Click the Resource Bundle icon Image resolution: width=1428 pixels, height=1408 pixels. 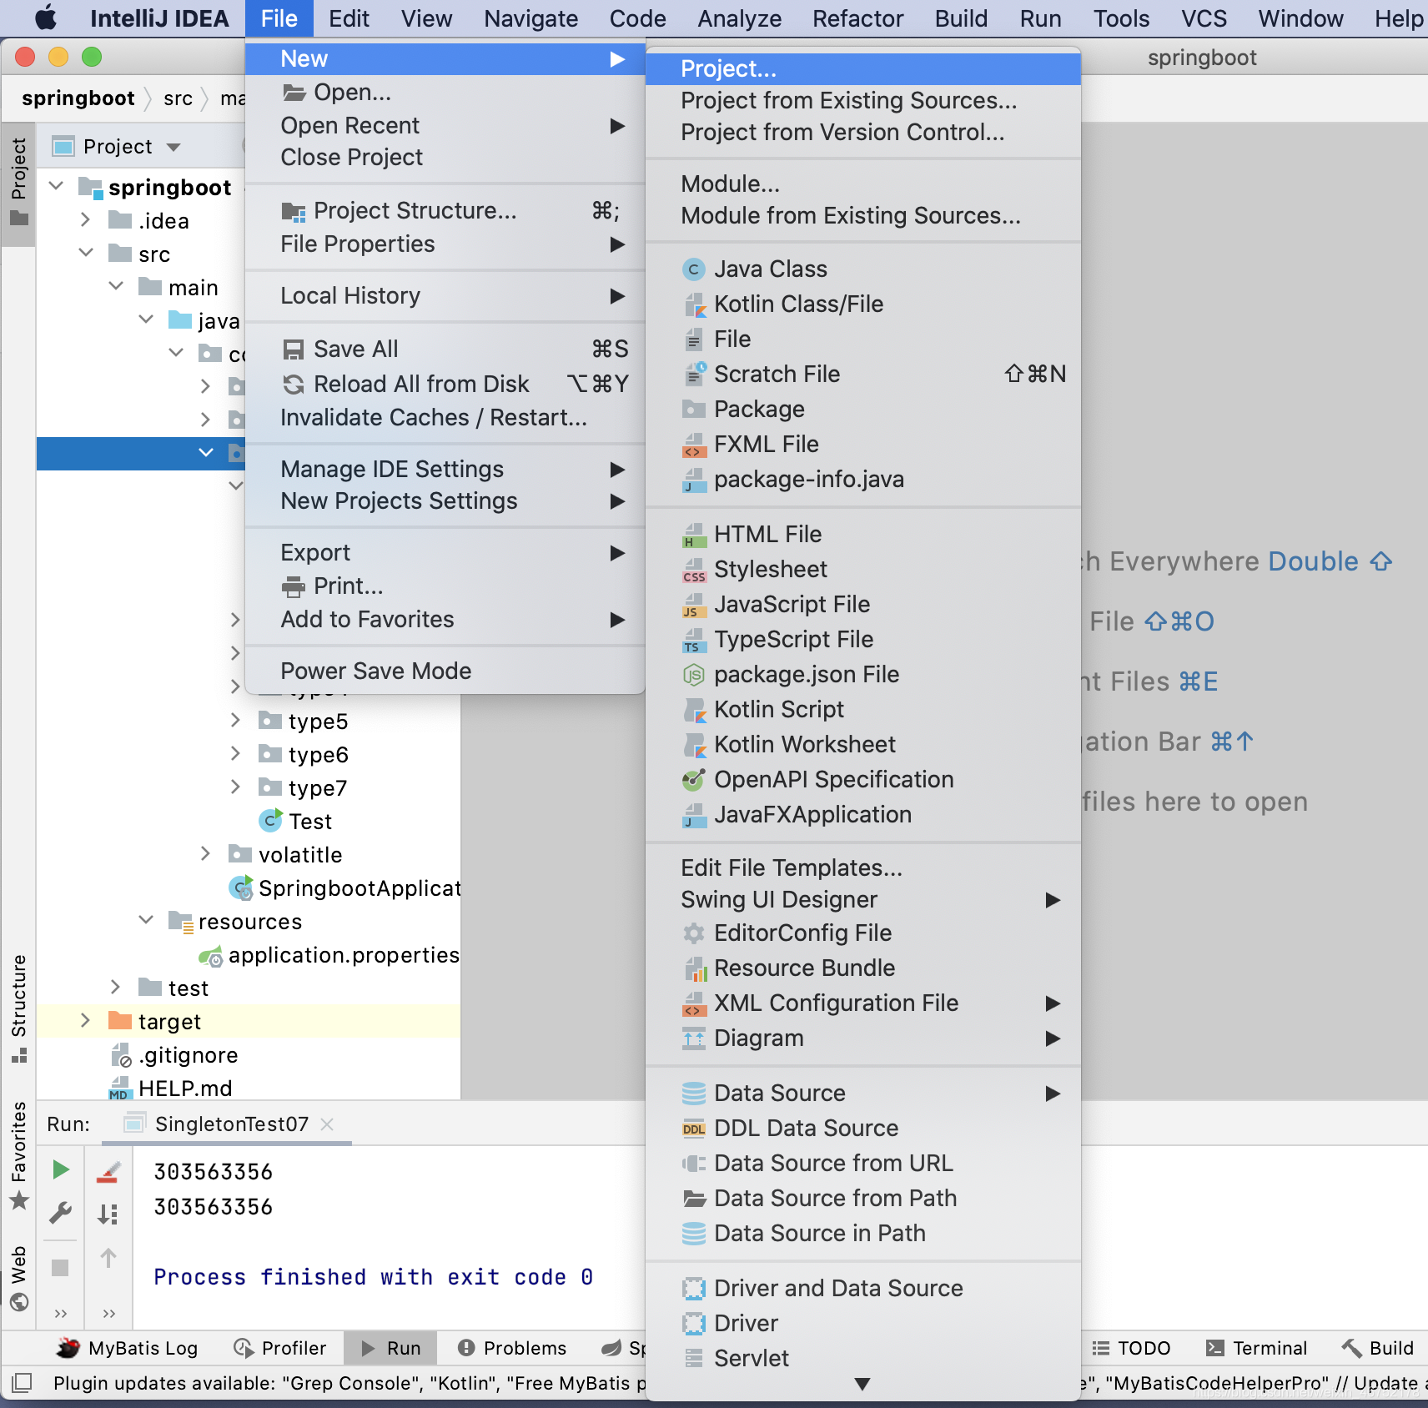693,968
